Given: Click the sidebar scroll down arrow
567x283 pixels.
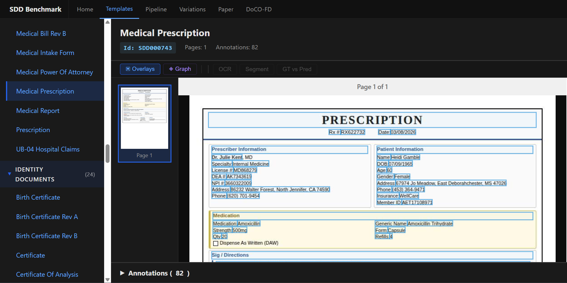Looking at the screenshot, I should click(x=108, y=280).
